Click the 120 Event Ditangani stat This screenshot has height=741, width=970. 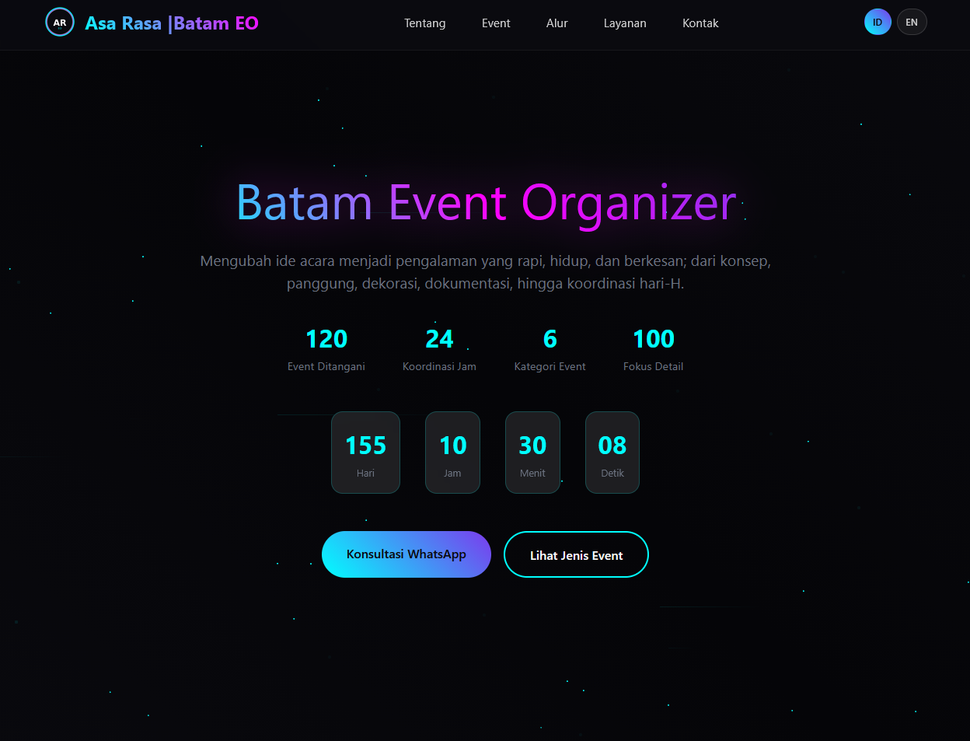point(326,350)
